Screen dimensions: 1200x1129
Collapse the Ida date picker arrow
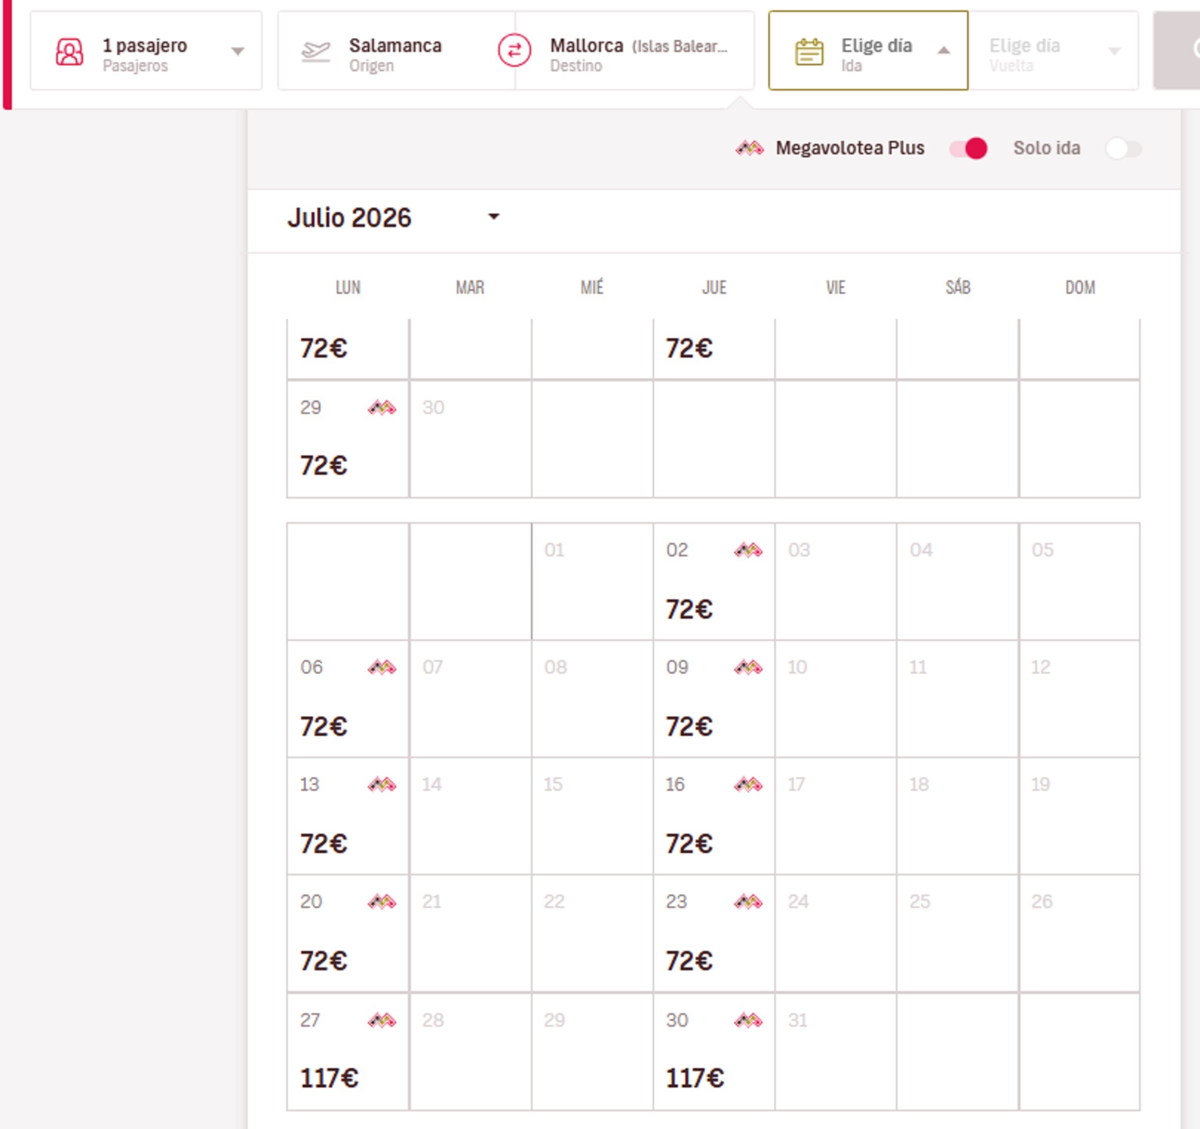pos(943,51)
